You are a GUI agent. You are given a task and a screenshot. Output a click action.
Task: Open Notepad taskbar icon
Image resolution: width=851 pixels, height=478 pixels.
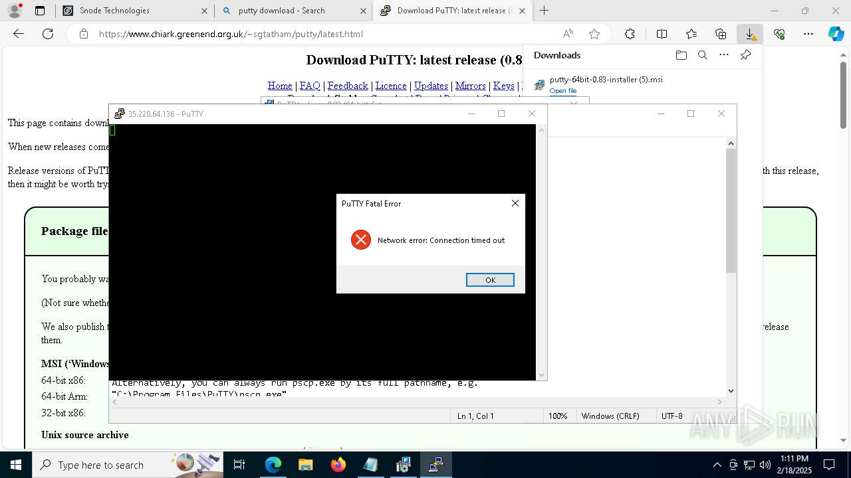(370, 465)
